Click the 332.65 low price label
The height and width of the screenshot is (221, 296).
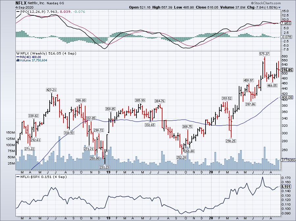(x=150, y=125)
